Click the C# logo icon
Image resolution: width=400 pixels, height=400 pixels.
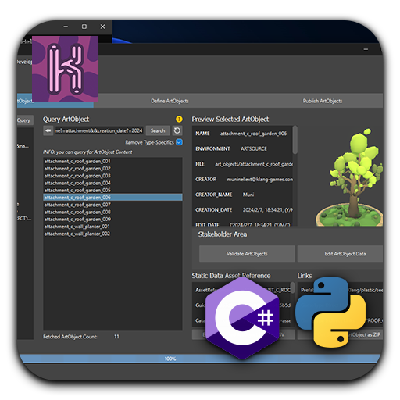[242, 318]
